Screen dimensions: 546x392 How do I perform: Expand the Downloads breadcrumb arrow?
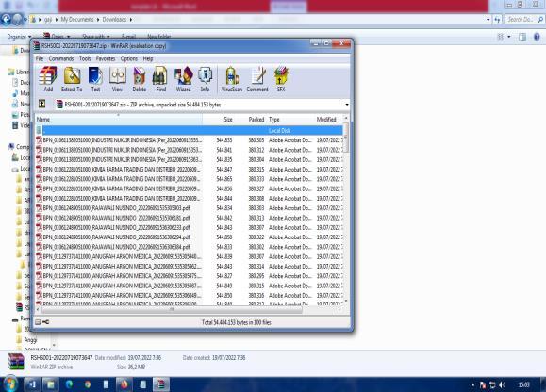click(x=131, y=20)
